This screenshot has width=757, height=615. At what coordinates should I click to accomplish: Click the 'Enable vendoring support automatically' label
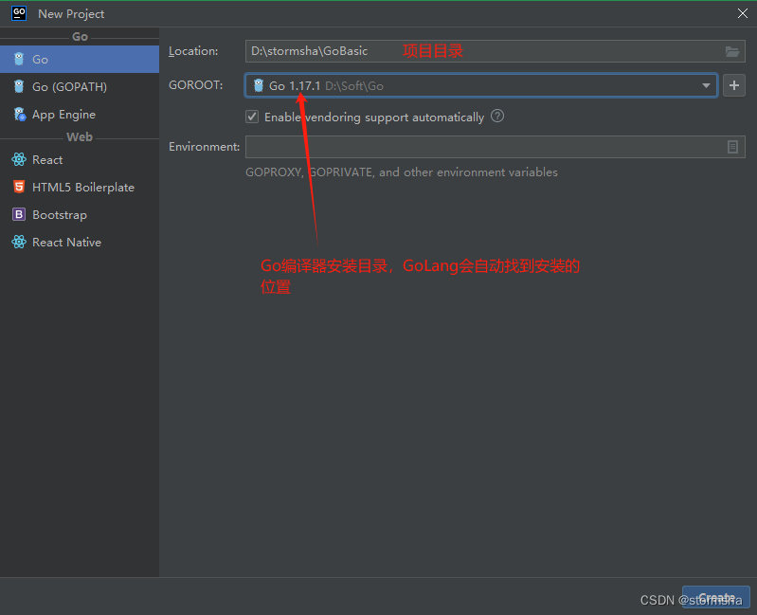click(x=374, y=118)
